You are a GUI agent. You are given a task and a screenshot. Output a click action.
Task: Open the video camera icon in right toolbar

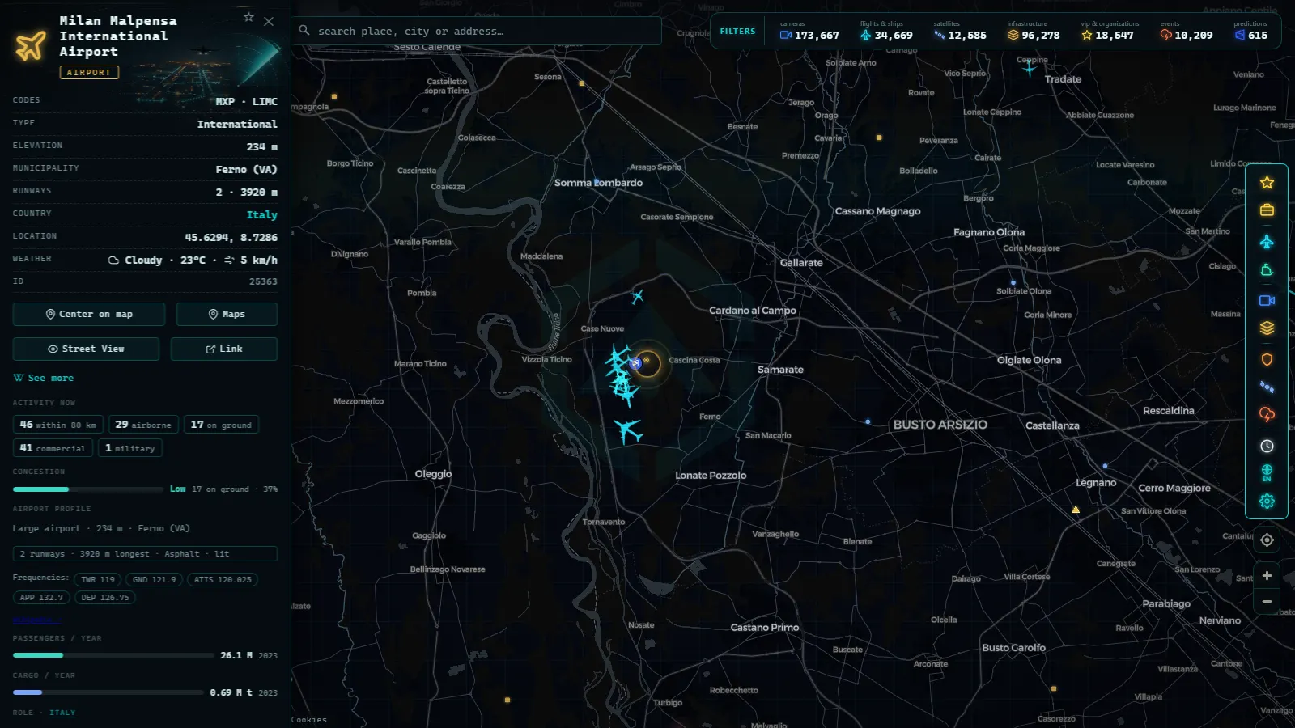(1267, 300)
